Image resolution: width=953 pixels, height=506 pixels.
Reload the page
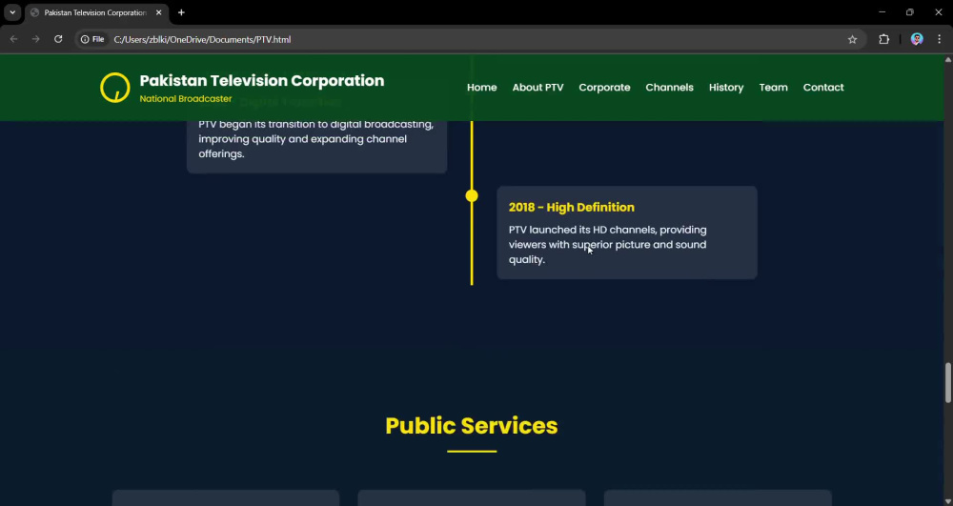(58, 39)
